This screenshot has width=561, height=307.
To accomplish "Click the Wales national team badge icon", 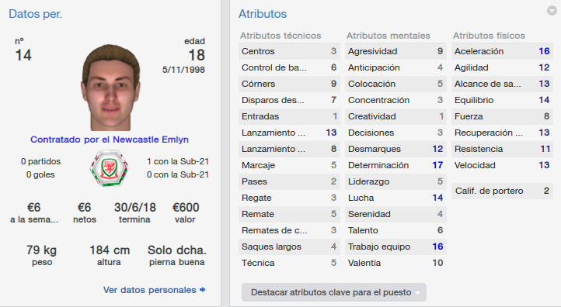I will coord(109,168).
